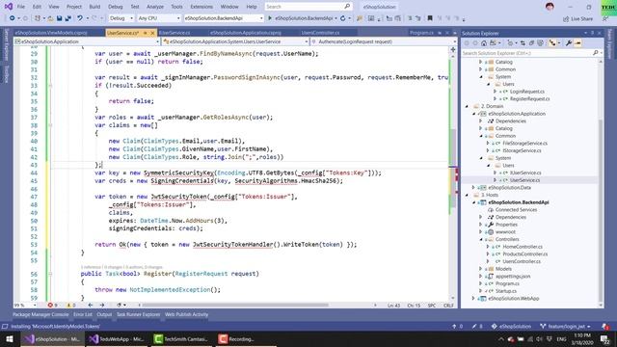Click the split editor icon above scrollbar

pos(453,49)
